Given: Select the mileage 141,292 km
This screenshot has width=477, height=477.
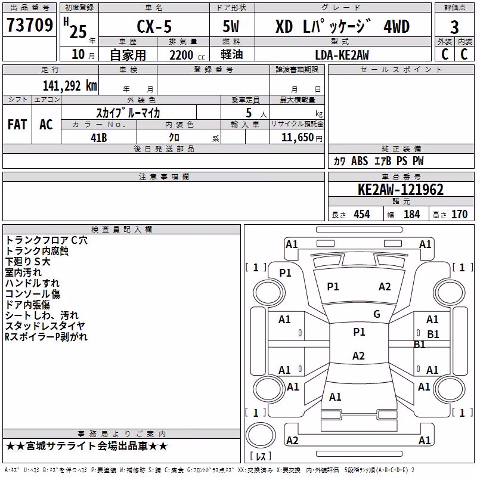Looking at the screenshot, I should (70, 86).
